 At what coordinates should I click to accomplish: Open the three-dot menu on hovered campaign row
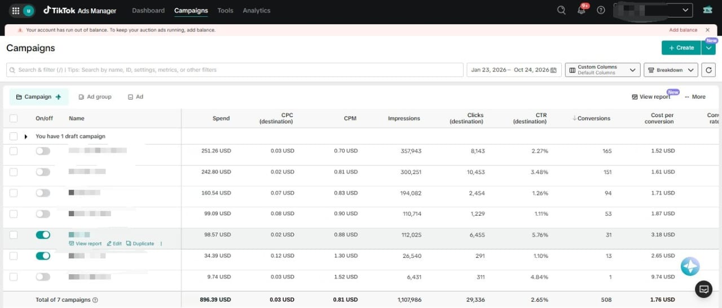161,244
